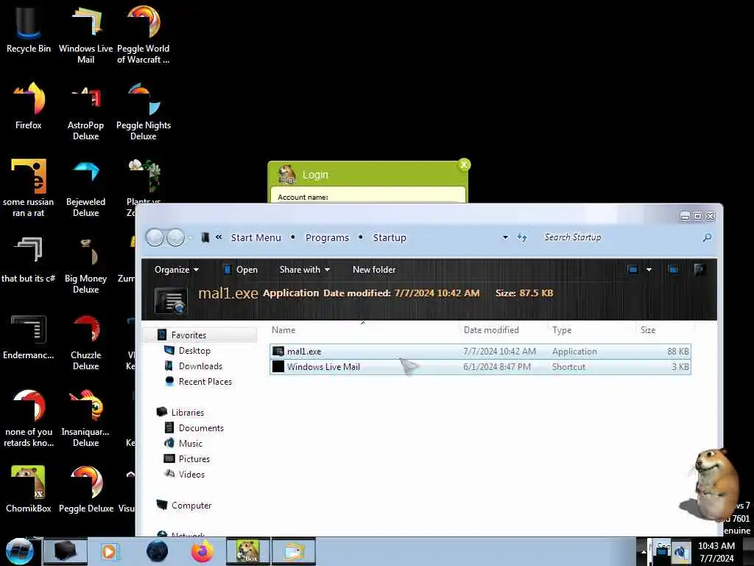
Task: Show hidden tray icons arrow
Action: pos(644,551)
